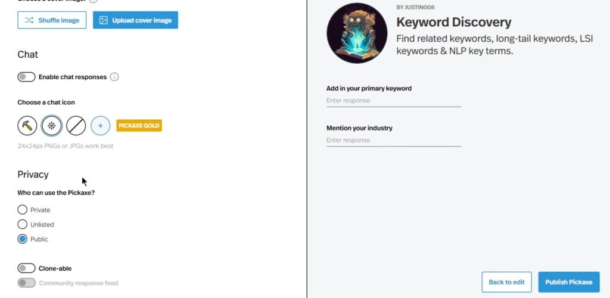Viewport: 610px width, 298px height.
Task: Click Publish Pickaxe button
Action: [569, 282]
